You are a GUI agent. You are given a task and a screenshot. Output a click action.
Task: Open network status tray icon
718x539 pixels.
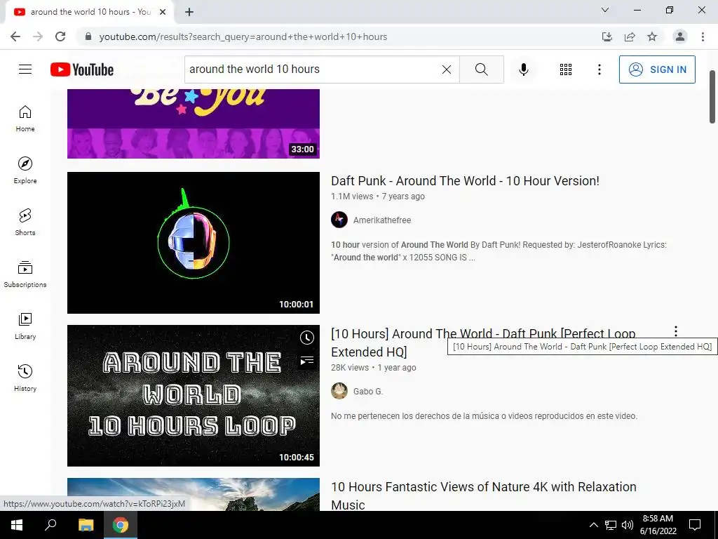[611, 525]
